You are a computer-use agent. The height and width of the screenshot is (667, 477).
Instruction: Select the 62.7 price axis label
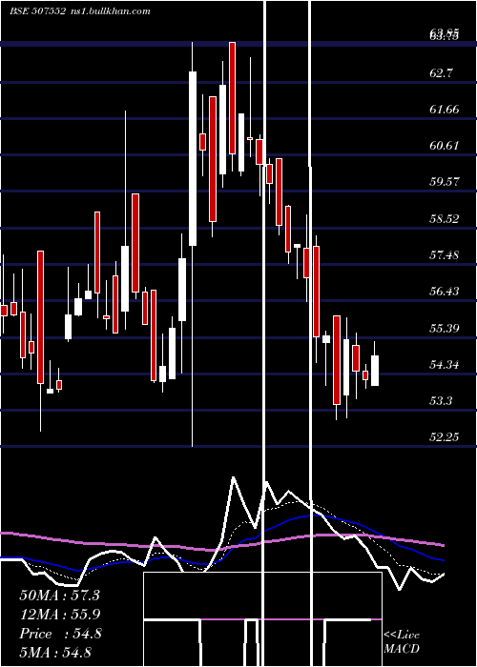pos(441,72)
